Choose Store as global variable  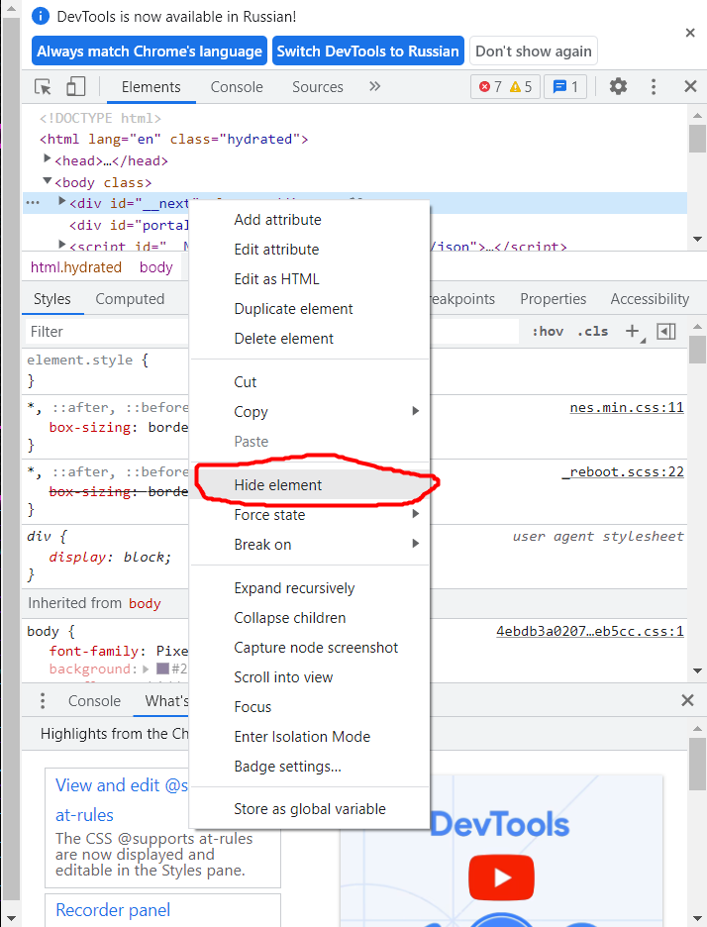pos(310,809)
